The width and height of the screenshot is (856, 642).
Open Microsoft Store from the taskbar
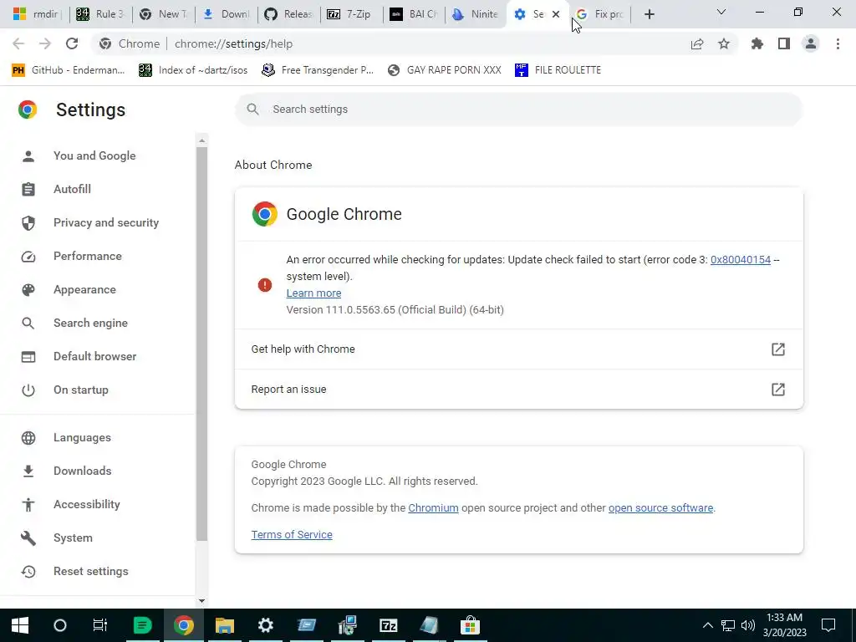(470, 625)
